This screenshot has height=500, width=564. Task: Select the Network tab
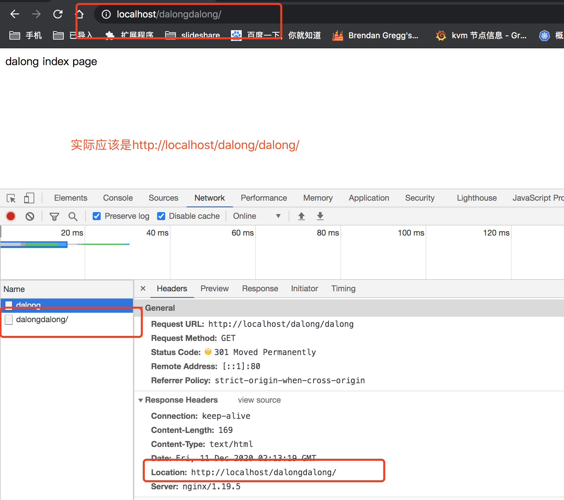[209, 198]
